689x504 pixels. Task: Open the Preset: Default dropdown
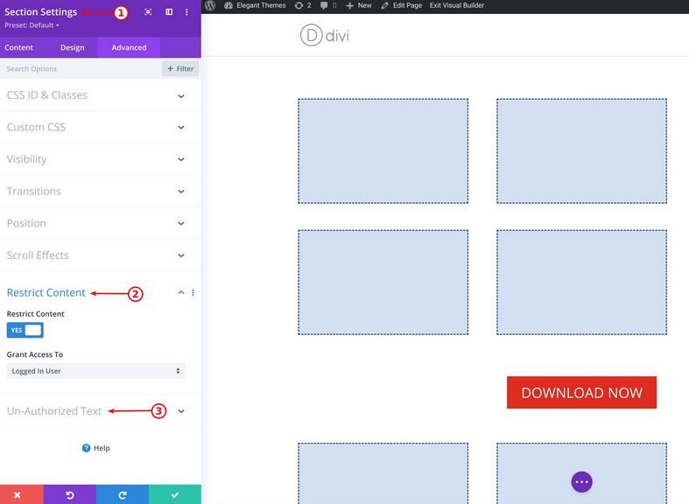point(32,25)
